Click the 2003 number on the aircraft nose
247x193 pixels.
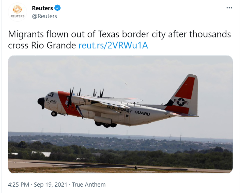(x=53, y=101)
